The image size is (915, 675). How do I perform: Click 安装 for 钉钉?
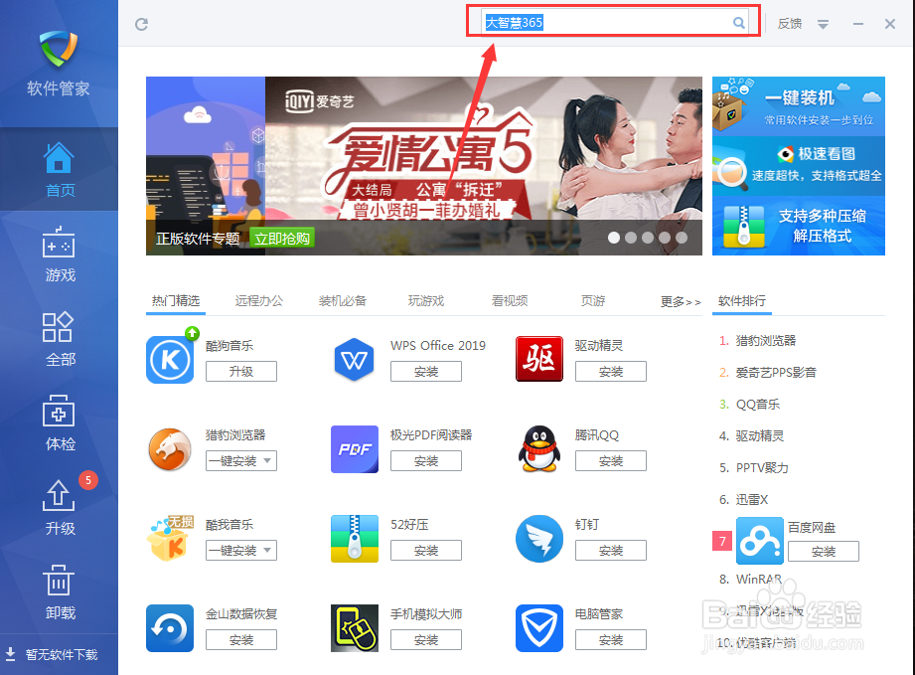(x=611, y=550)
